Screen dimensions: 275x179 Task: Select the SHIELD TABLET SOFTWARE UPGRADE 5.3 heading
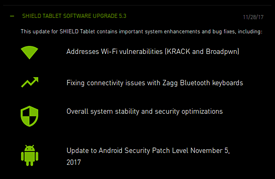point(74,16)
